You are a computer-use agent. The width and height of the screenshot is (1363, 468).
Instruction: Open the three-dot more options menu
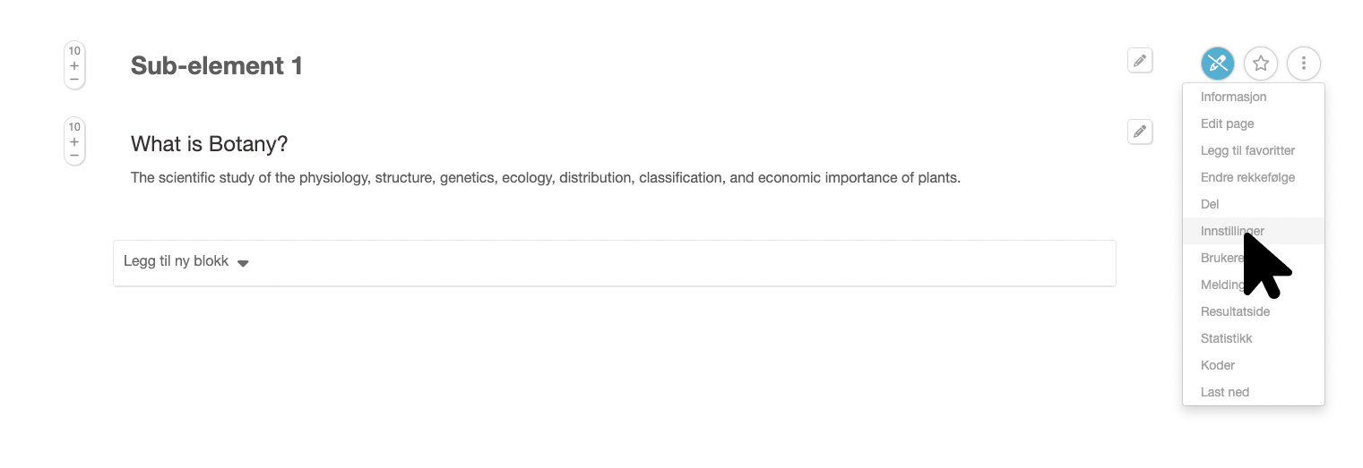coord(1304,64)
